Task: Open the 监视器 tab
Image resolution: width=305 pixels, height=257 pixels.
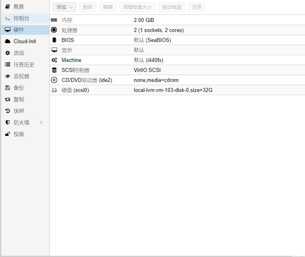Action: pyautogui.click(x=25, y=76)
